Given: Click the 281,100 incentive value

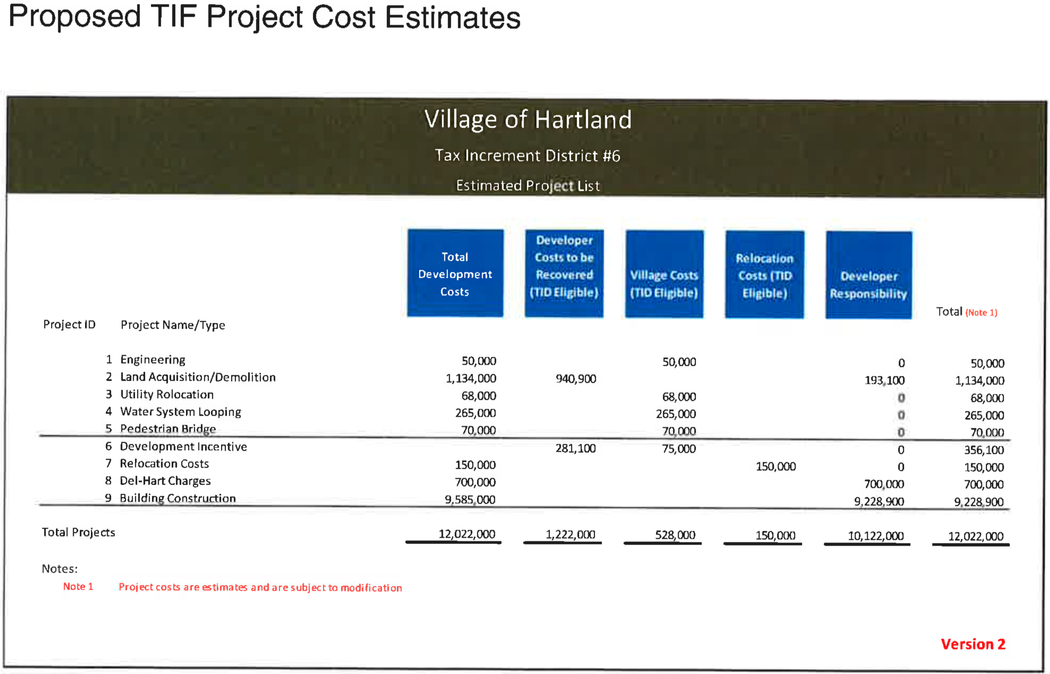Looking at the screenshot, I should click(575, 448).
